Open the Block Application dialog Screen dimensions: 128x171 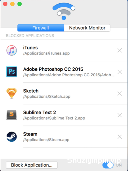coord(32,165)
